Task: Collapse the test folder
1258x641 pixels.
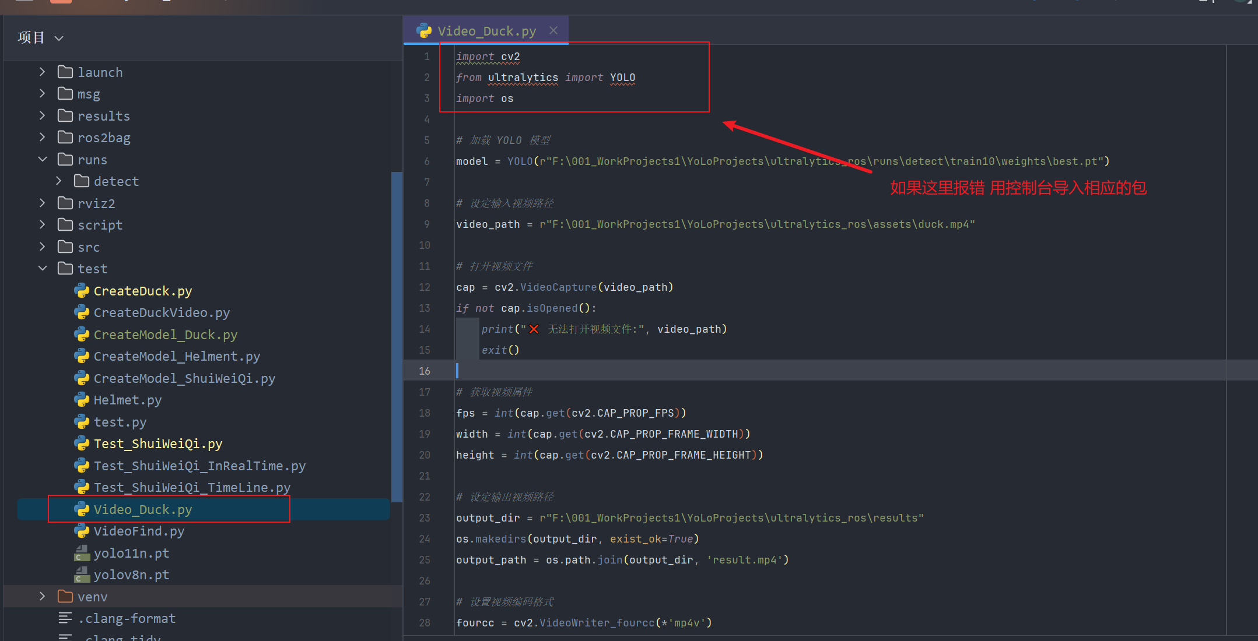Action: tap(42, 268)
